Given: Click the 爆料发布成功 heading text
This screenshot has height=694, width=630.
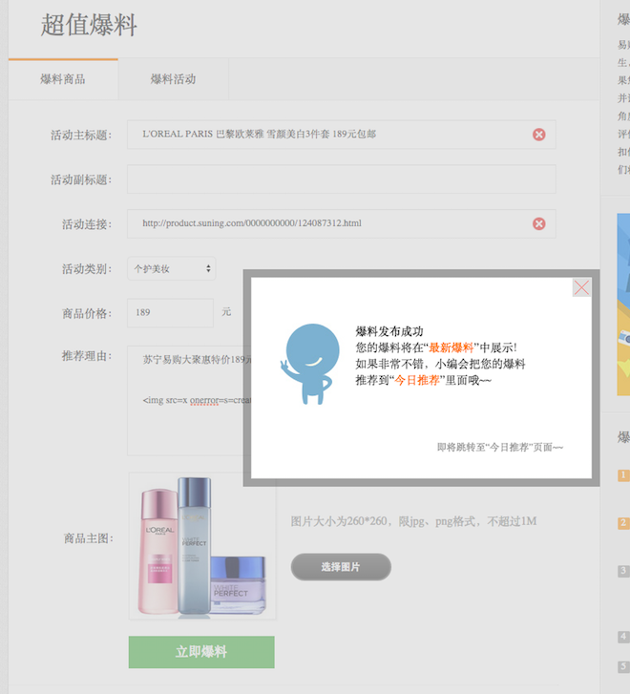Looking at the screenshot, I should coord(389,331).
